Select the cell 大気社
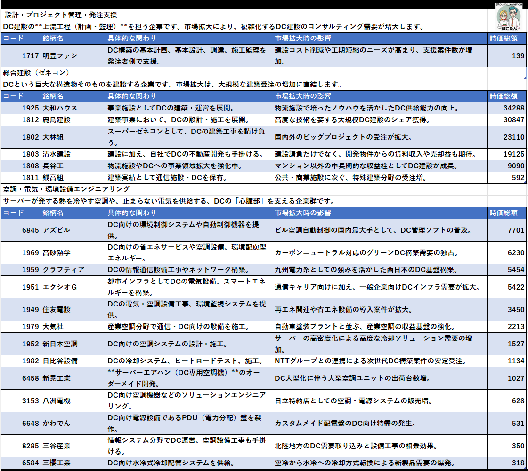The height and width of the screenshot is (471, 528). [73, 327]
